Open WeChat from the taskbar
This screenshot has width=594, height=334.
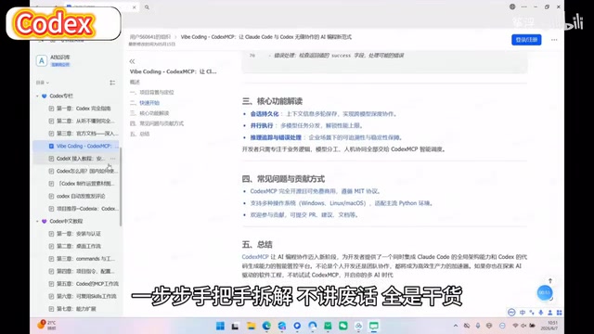[343, 326]
